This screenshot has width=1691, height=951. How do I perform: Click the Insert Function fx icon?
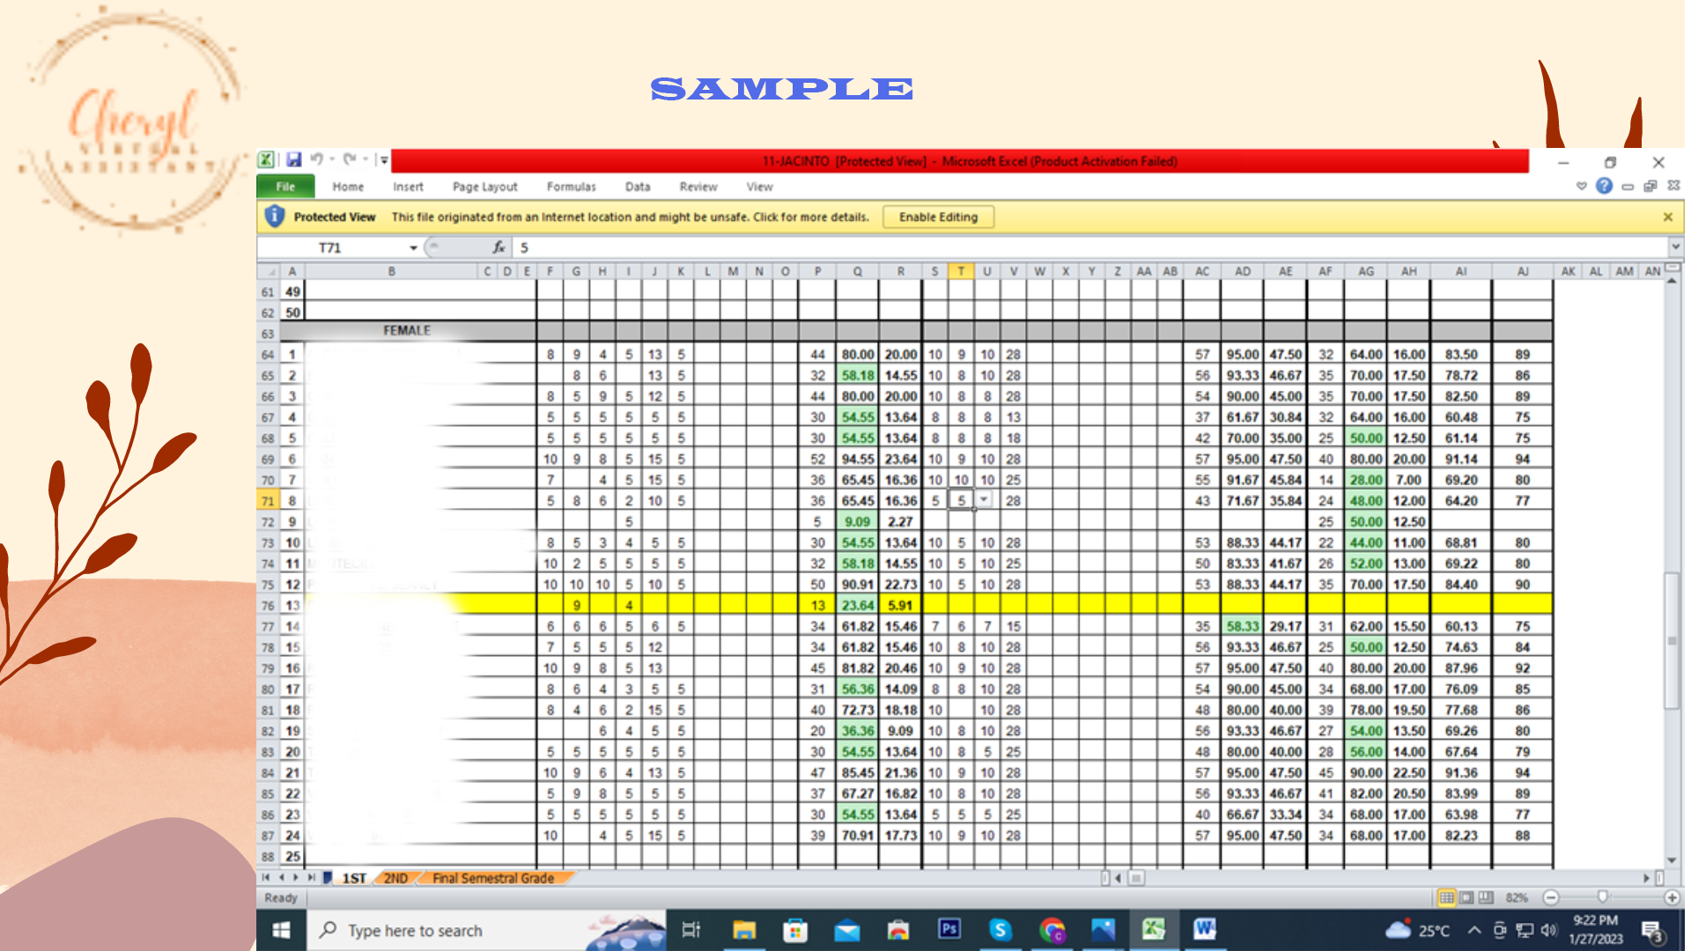click(x=498, y=247)
